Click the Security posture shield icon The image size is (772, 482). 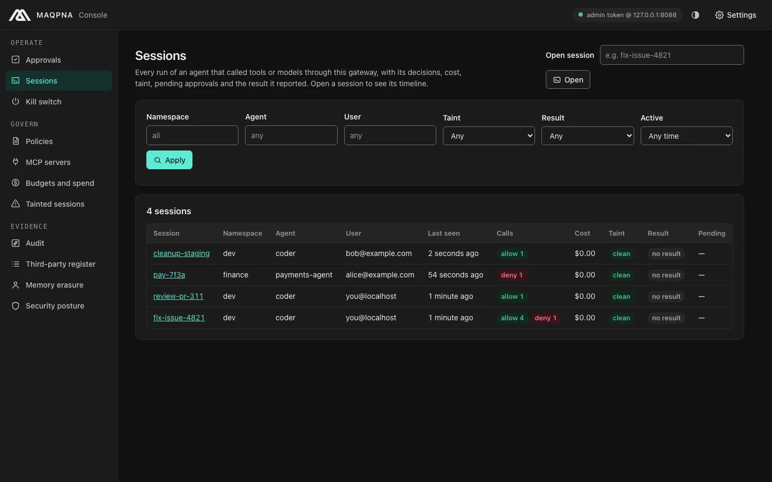[x=16, y=306]
